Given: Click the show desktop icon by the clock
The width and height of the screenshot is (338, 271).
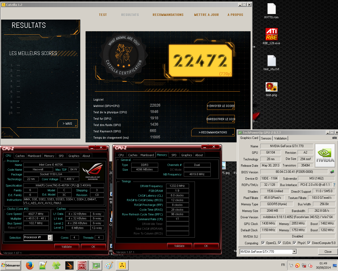Looking at the screenshot, I should (335, 265).
